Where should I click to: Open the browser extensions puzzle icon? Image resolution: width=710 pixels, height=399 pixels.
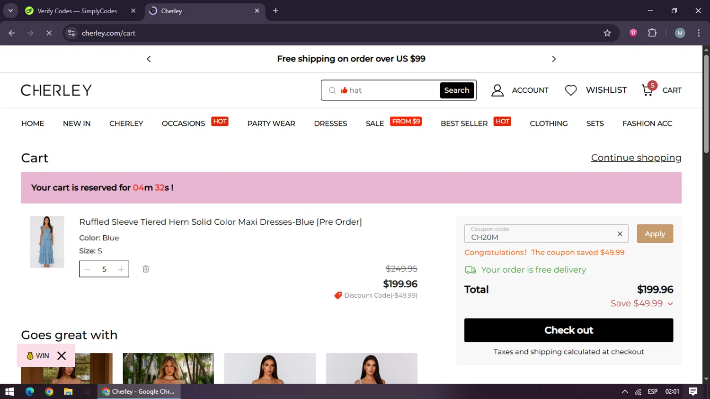click(652, 33)
